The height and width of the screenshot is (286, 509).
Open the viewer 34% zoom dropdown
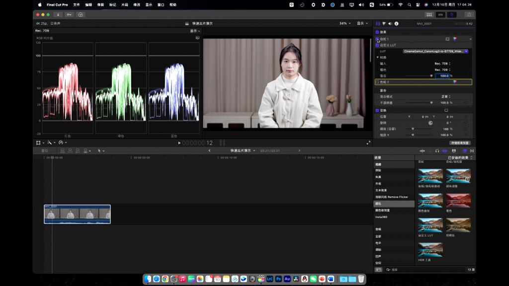345,23
